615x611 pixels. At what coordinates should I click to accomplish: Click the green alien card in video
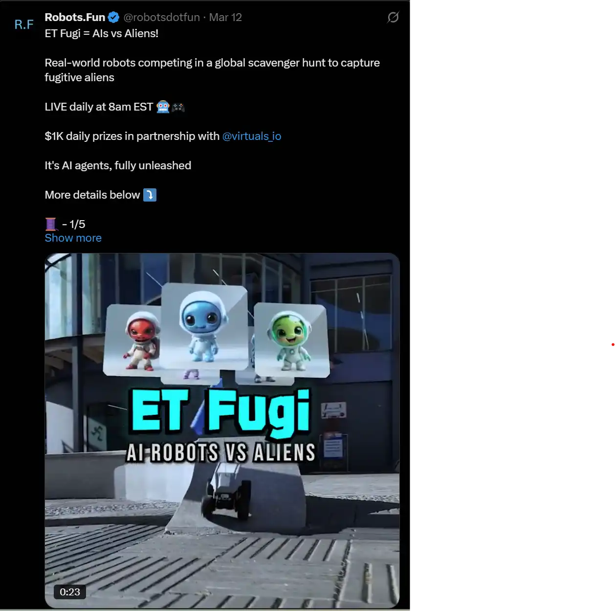click(291, 340)
